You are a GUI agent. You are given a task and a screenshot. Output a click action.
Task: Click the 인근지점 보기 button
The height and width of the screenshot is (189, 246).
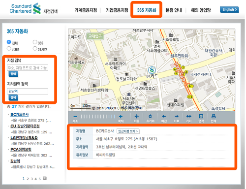pos(128,131)
